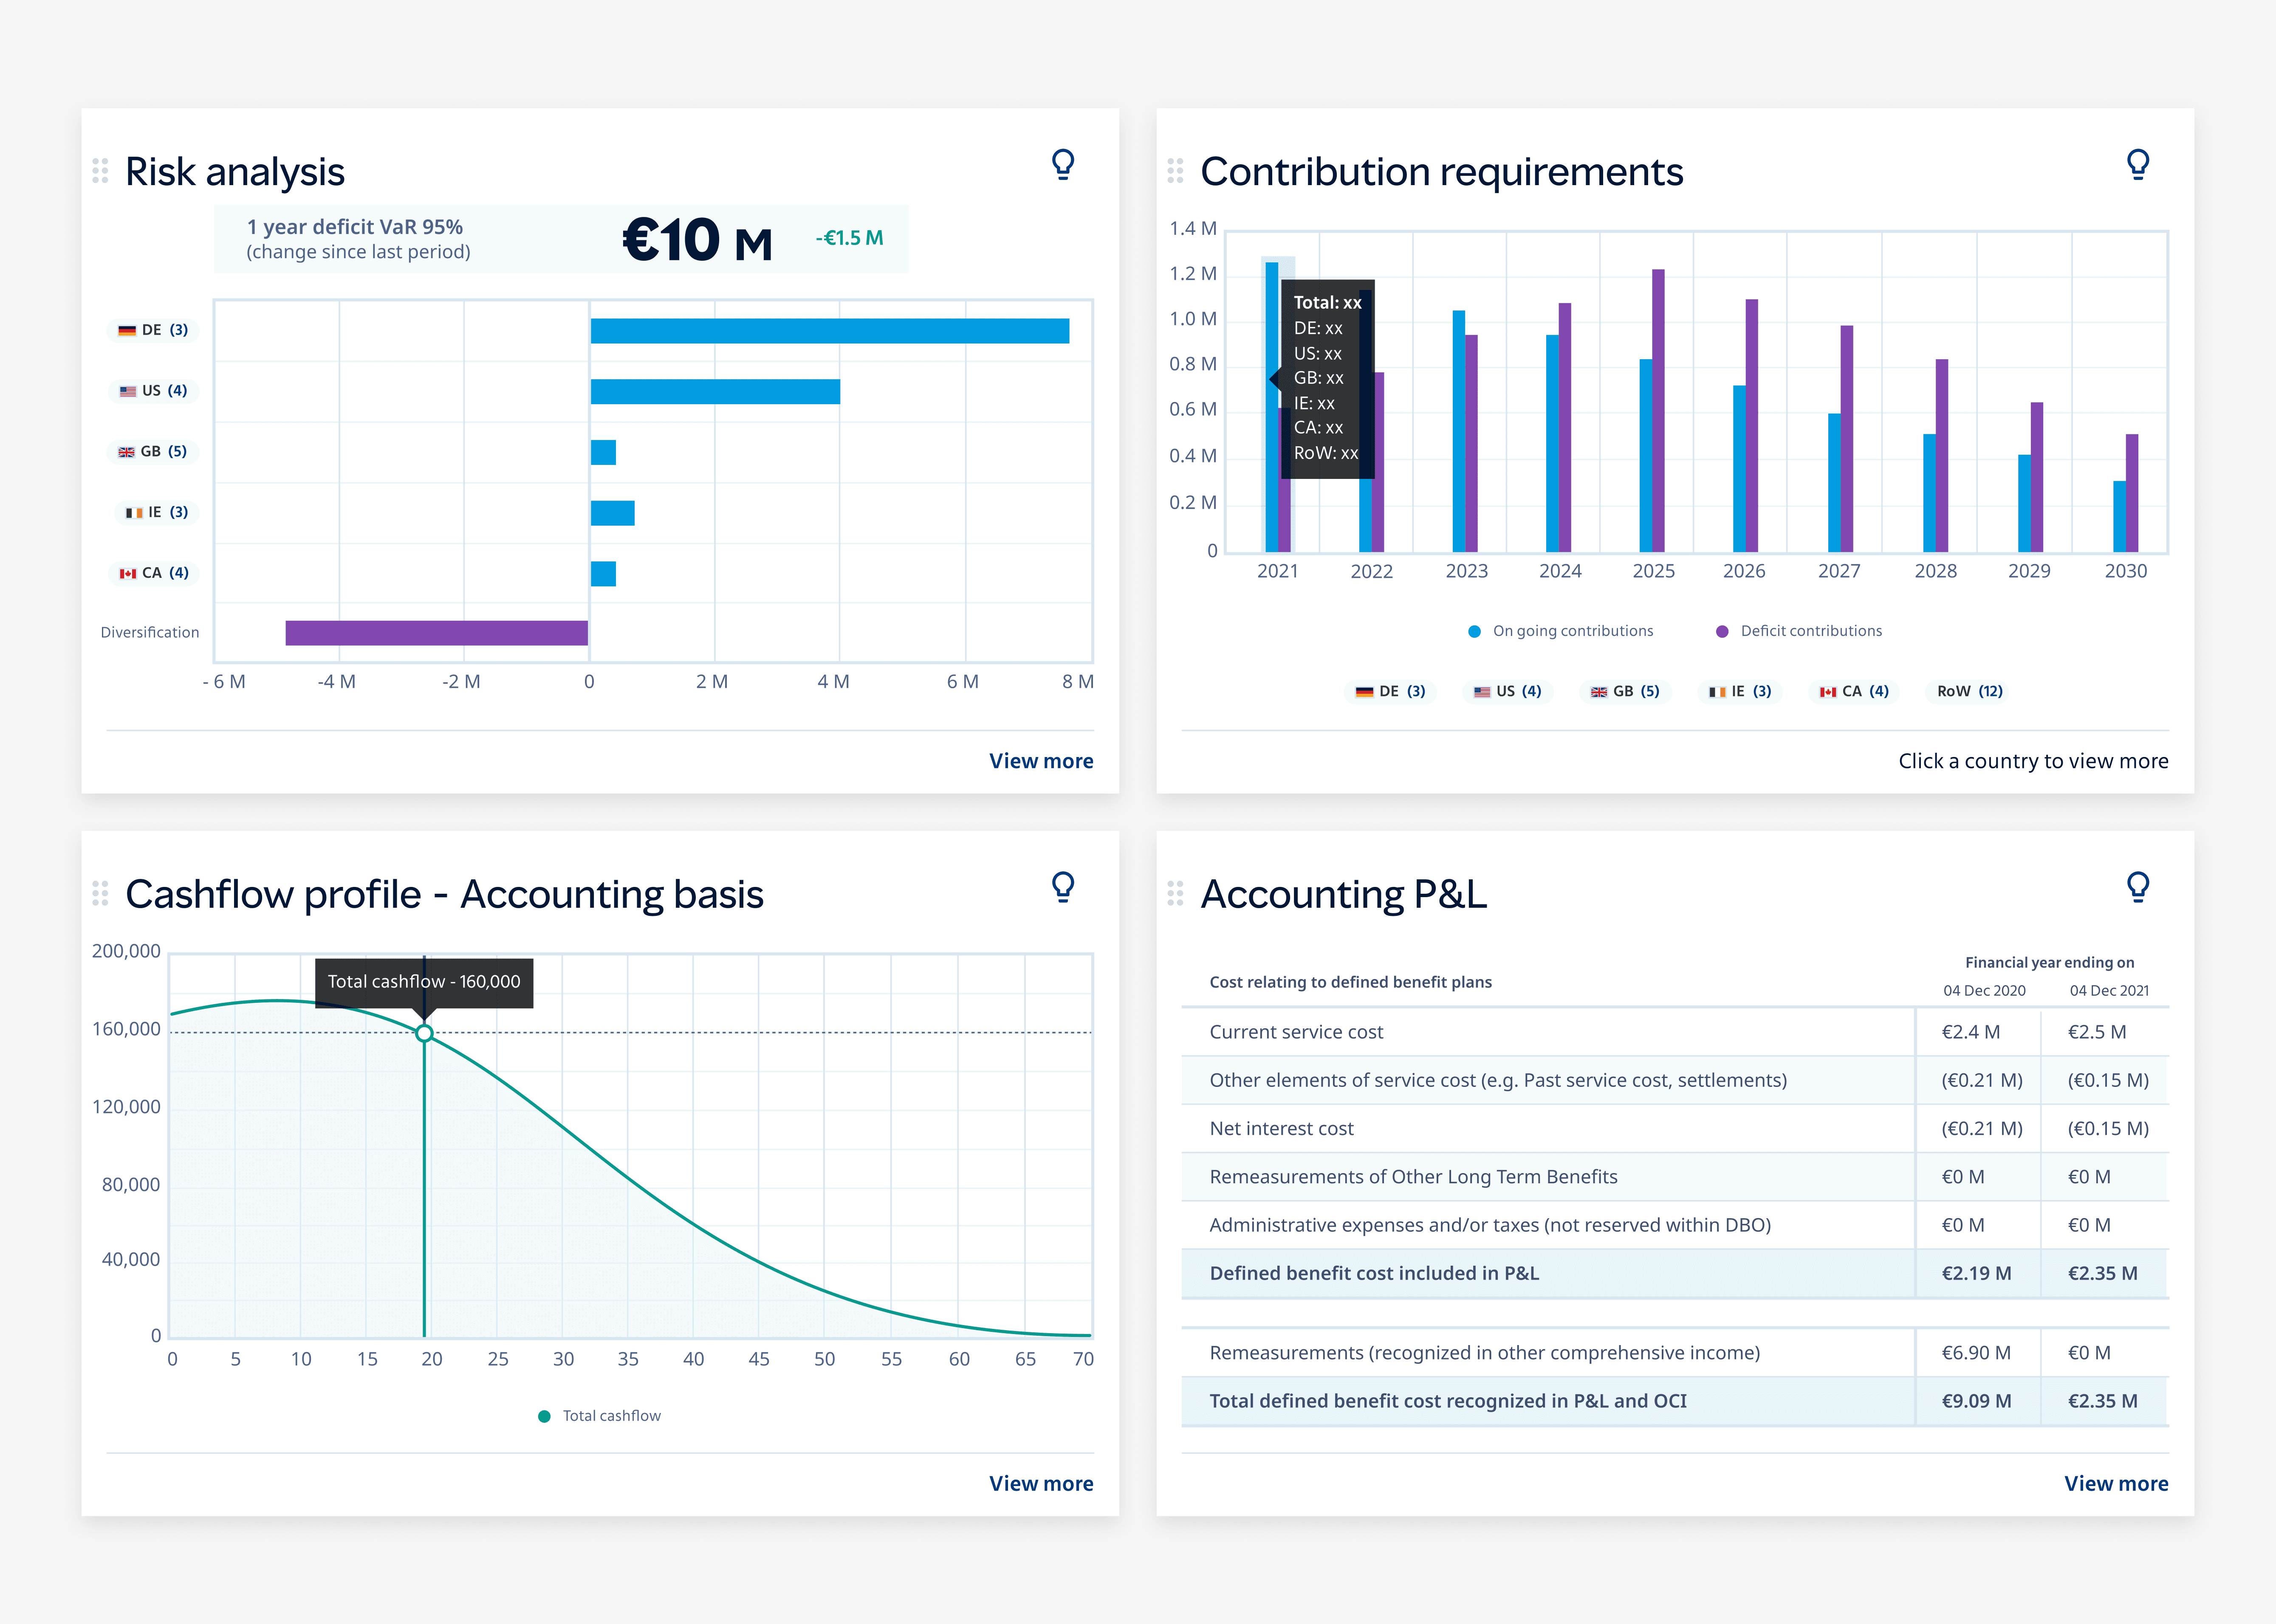Select the RoW (12) country chip

[x=1969, y=691]
